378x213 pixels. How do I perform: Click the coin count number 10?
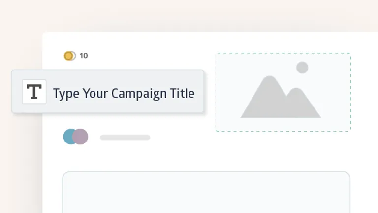[x=84, y=56]
